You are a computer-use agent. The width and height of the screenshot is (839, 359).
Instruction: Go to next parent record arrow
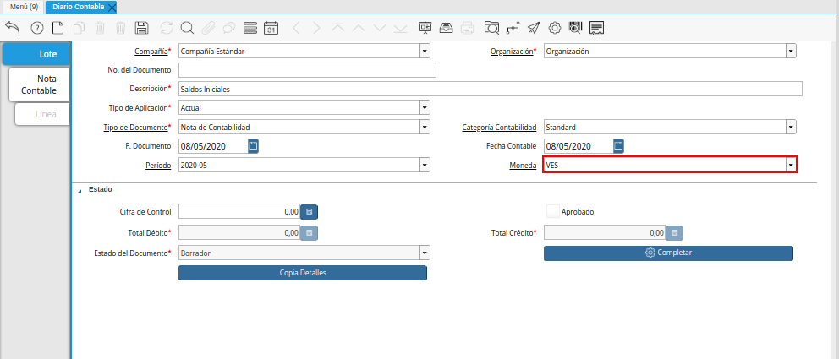tap(317, 28)
